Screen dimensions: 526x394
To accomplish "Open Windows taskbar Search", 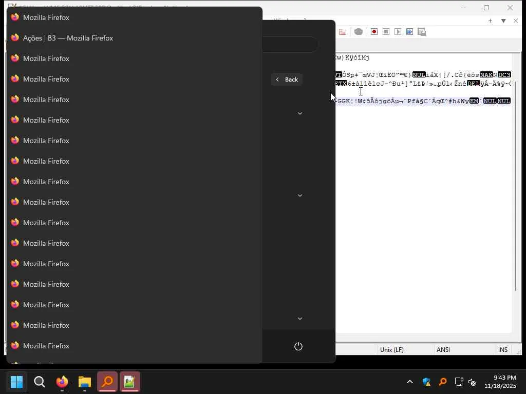I will point(40,382).
